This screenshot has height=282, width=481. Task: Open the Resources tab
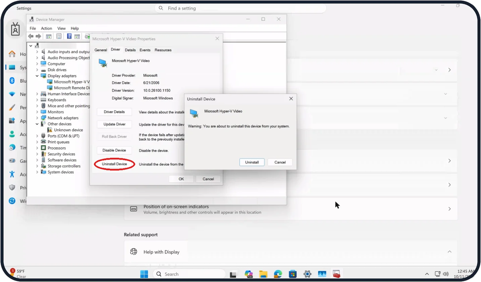point(163,50)
